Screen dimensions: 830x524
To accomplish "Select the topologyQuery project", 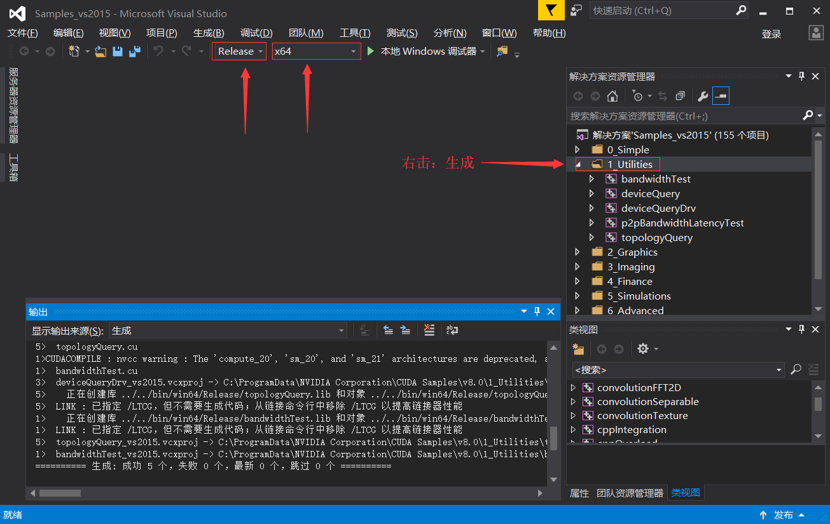I will coord(656,237).
